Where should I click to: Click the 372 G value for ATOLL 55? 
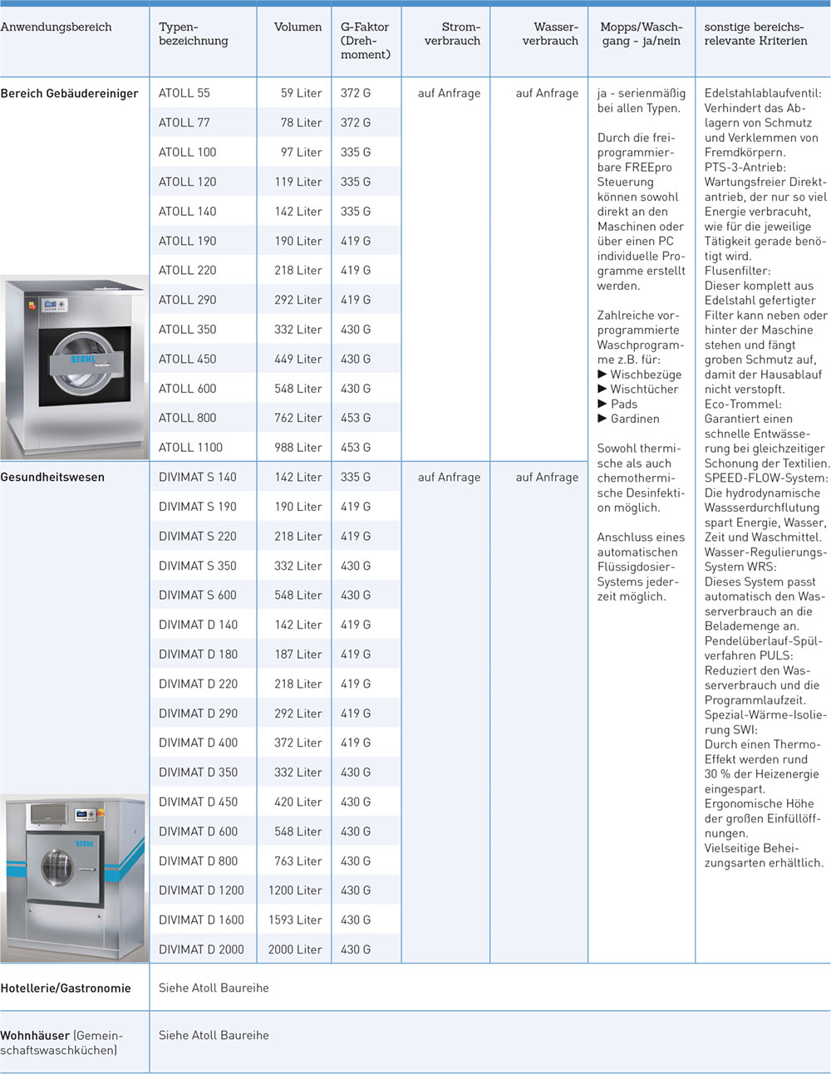coord(356,93)
